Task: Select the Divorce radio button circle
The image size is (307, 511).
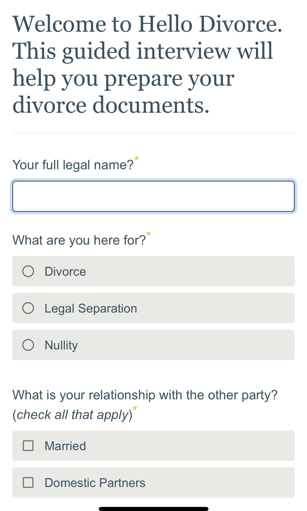Action: pos(28,271)
